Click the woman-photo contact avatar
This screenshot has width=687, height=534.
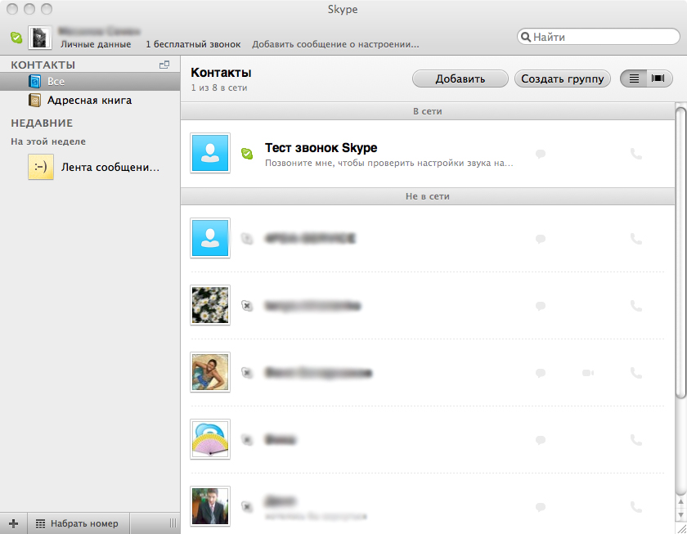210,372
